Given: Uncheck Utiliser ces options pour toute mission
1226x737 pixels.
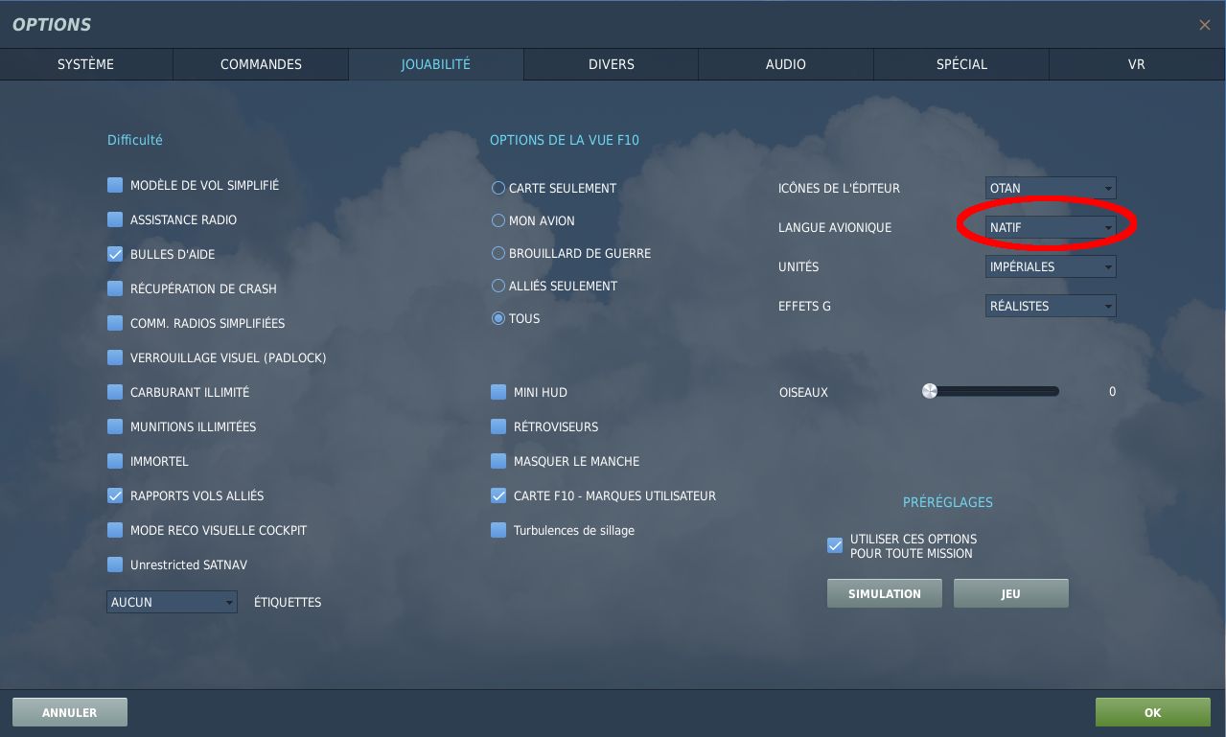Looking at the screenshot, I should [835, 545].
